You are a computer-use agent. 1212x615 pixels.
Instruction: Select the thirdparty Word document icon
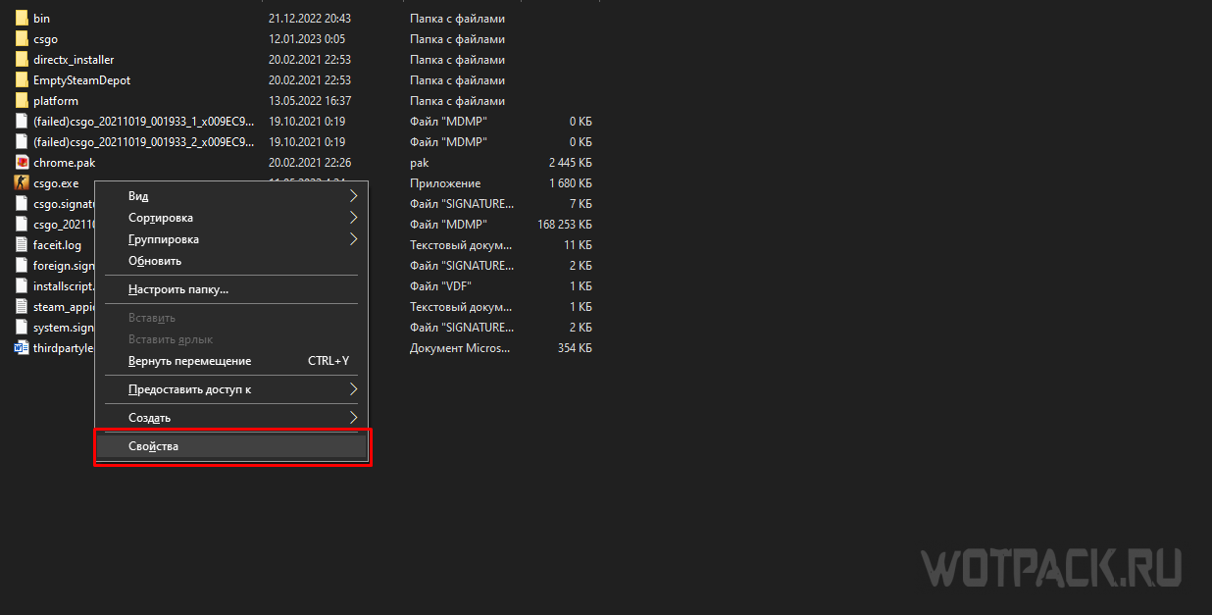[x=22, y=348]
